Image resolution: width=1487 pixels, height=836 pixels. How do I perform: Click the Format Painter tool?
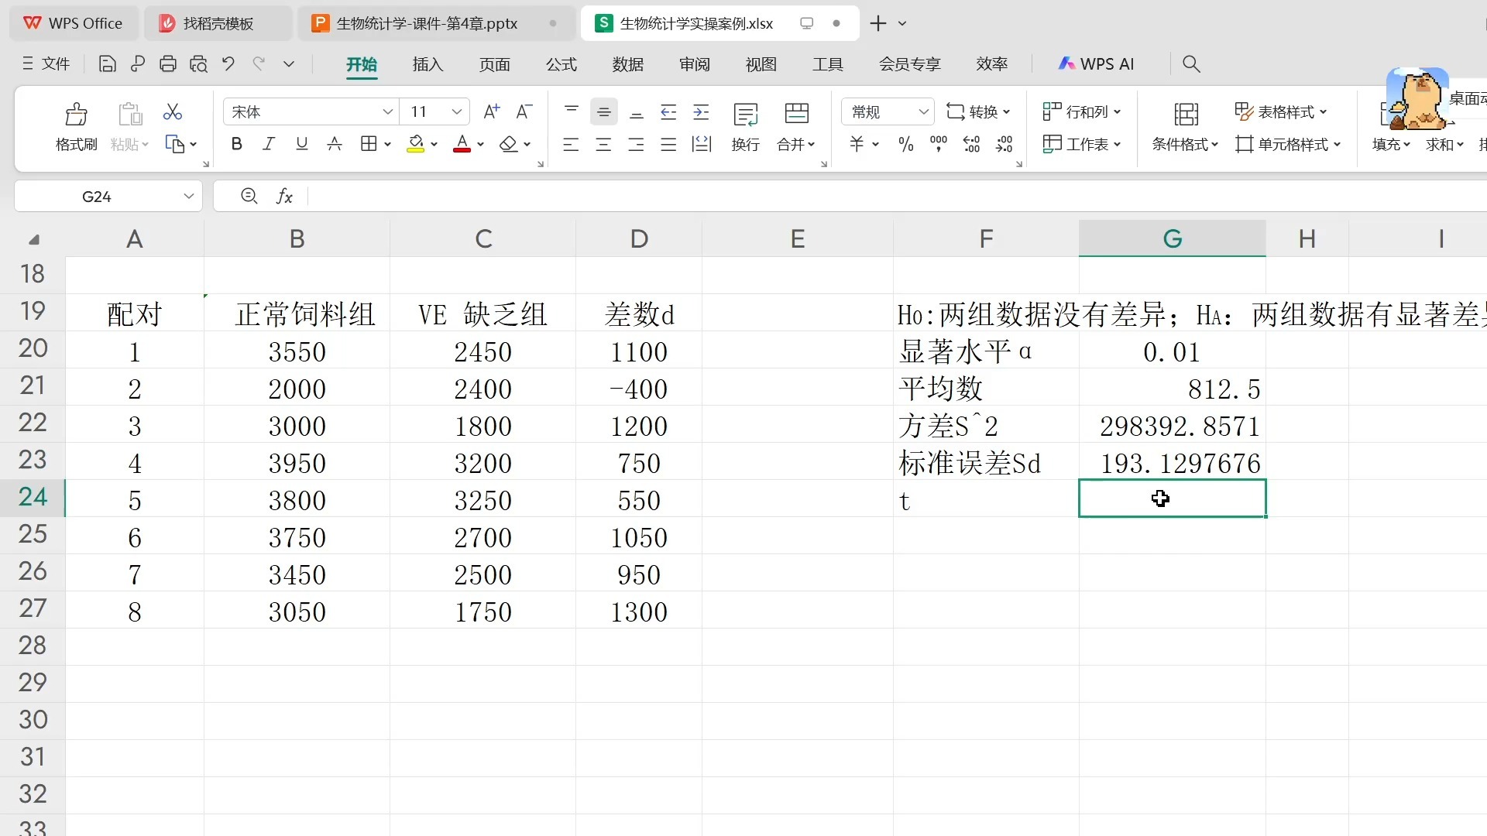(x=76, y=126)
